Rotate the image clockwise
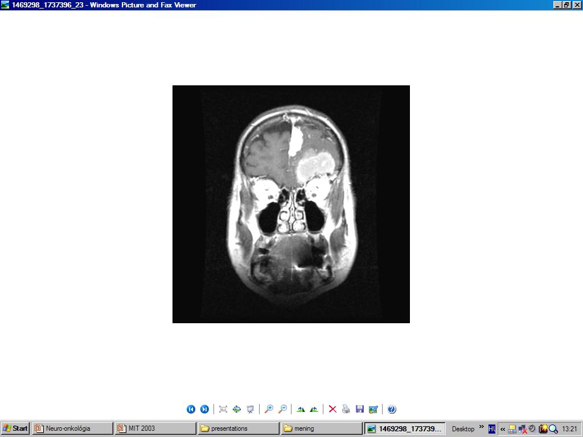Image resolution: width=583 pixels, height=437 pixels. [x=301, y=409]
